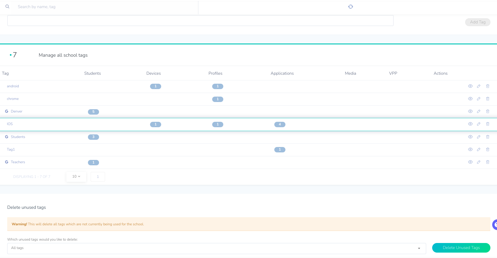
Task: Open the help chat bubble icon
Action: coord(495,225)
